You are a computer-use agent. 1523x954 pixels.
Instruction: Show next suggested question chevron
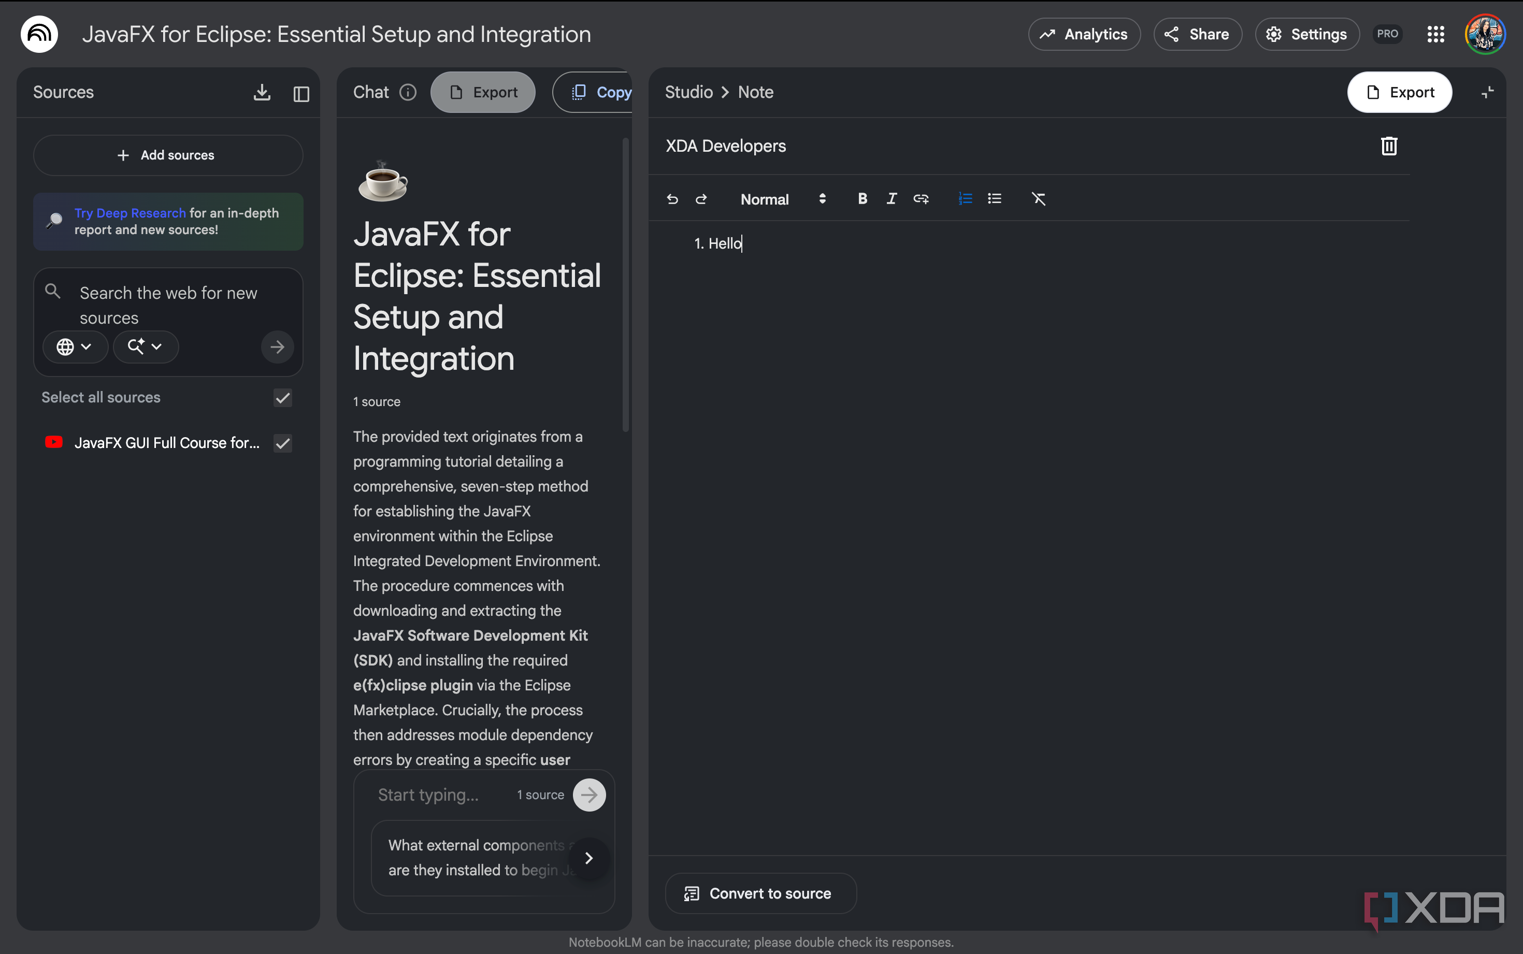[x=588, y=858]
